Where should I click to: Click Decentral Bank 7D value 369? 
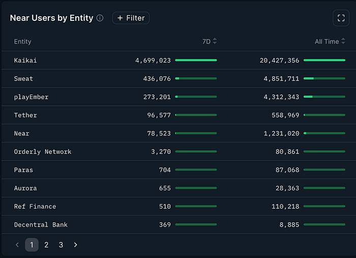pos(165,224)
